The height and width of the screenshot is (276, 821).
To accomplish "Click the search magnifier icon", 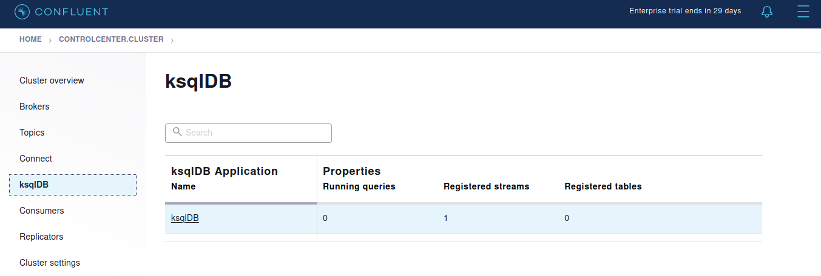I will (x=177, y=132).
